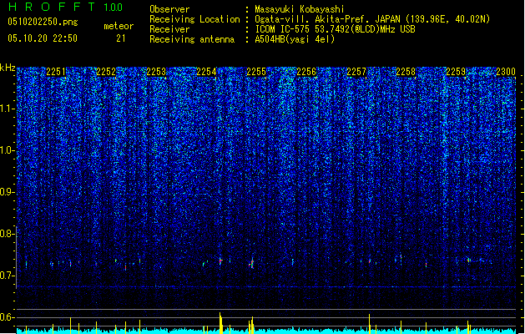
Task: Click the 2252 time marker
Action: (106, 72)
